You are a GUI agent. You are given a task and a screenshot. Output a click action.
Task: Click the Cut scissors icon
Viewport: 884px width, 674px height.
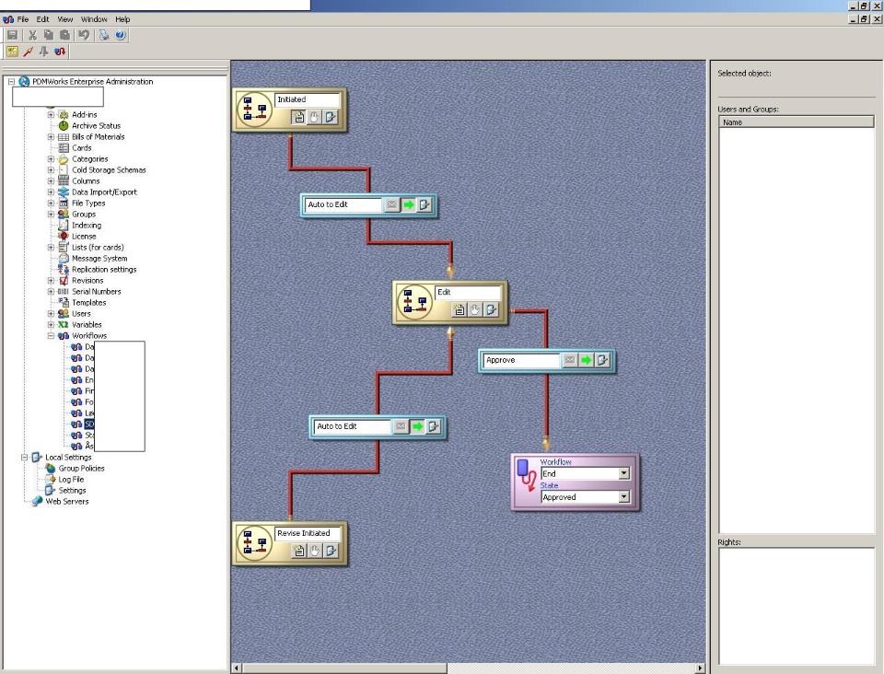(32, 35)
